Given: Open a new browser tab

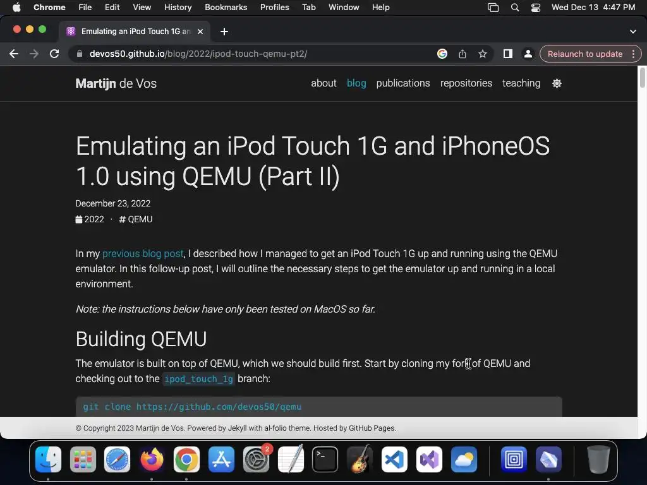Looking at the screenshot, I should [x=224, y=32].
